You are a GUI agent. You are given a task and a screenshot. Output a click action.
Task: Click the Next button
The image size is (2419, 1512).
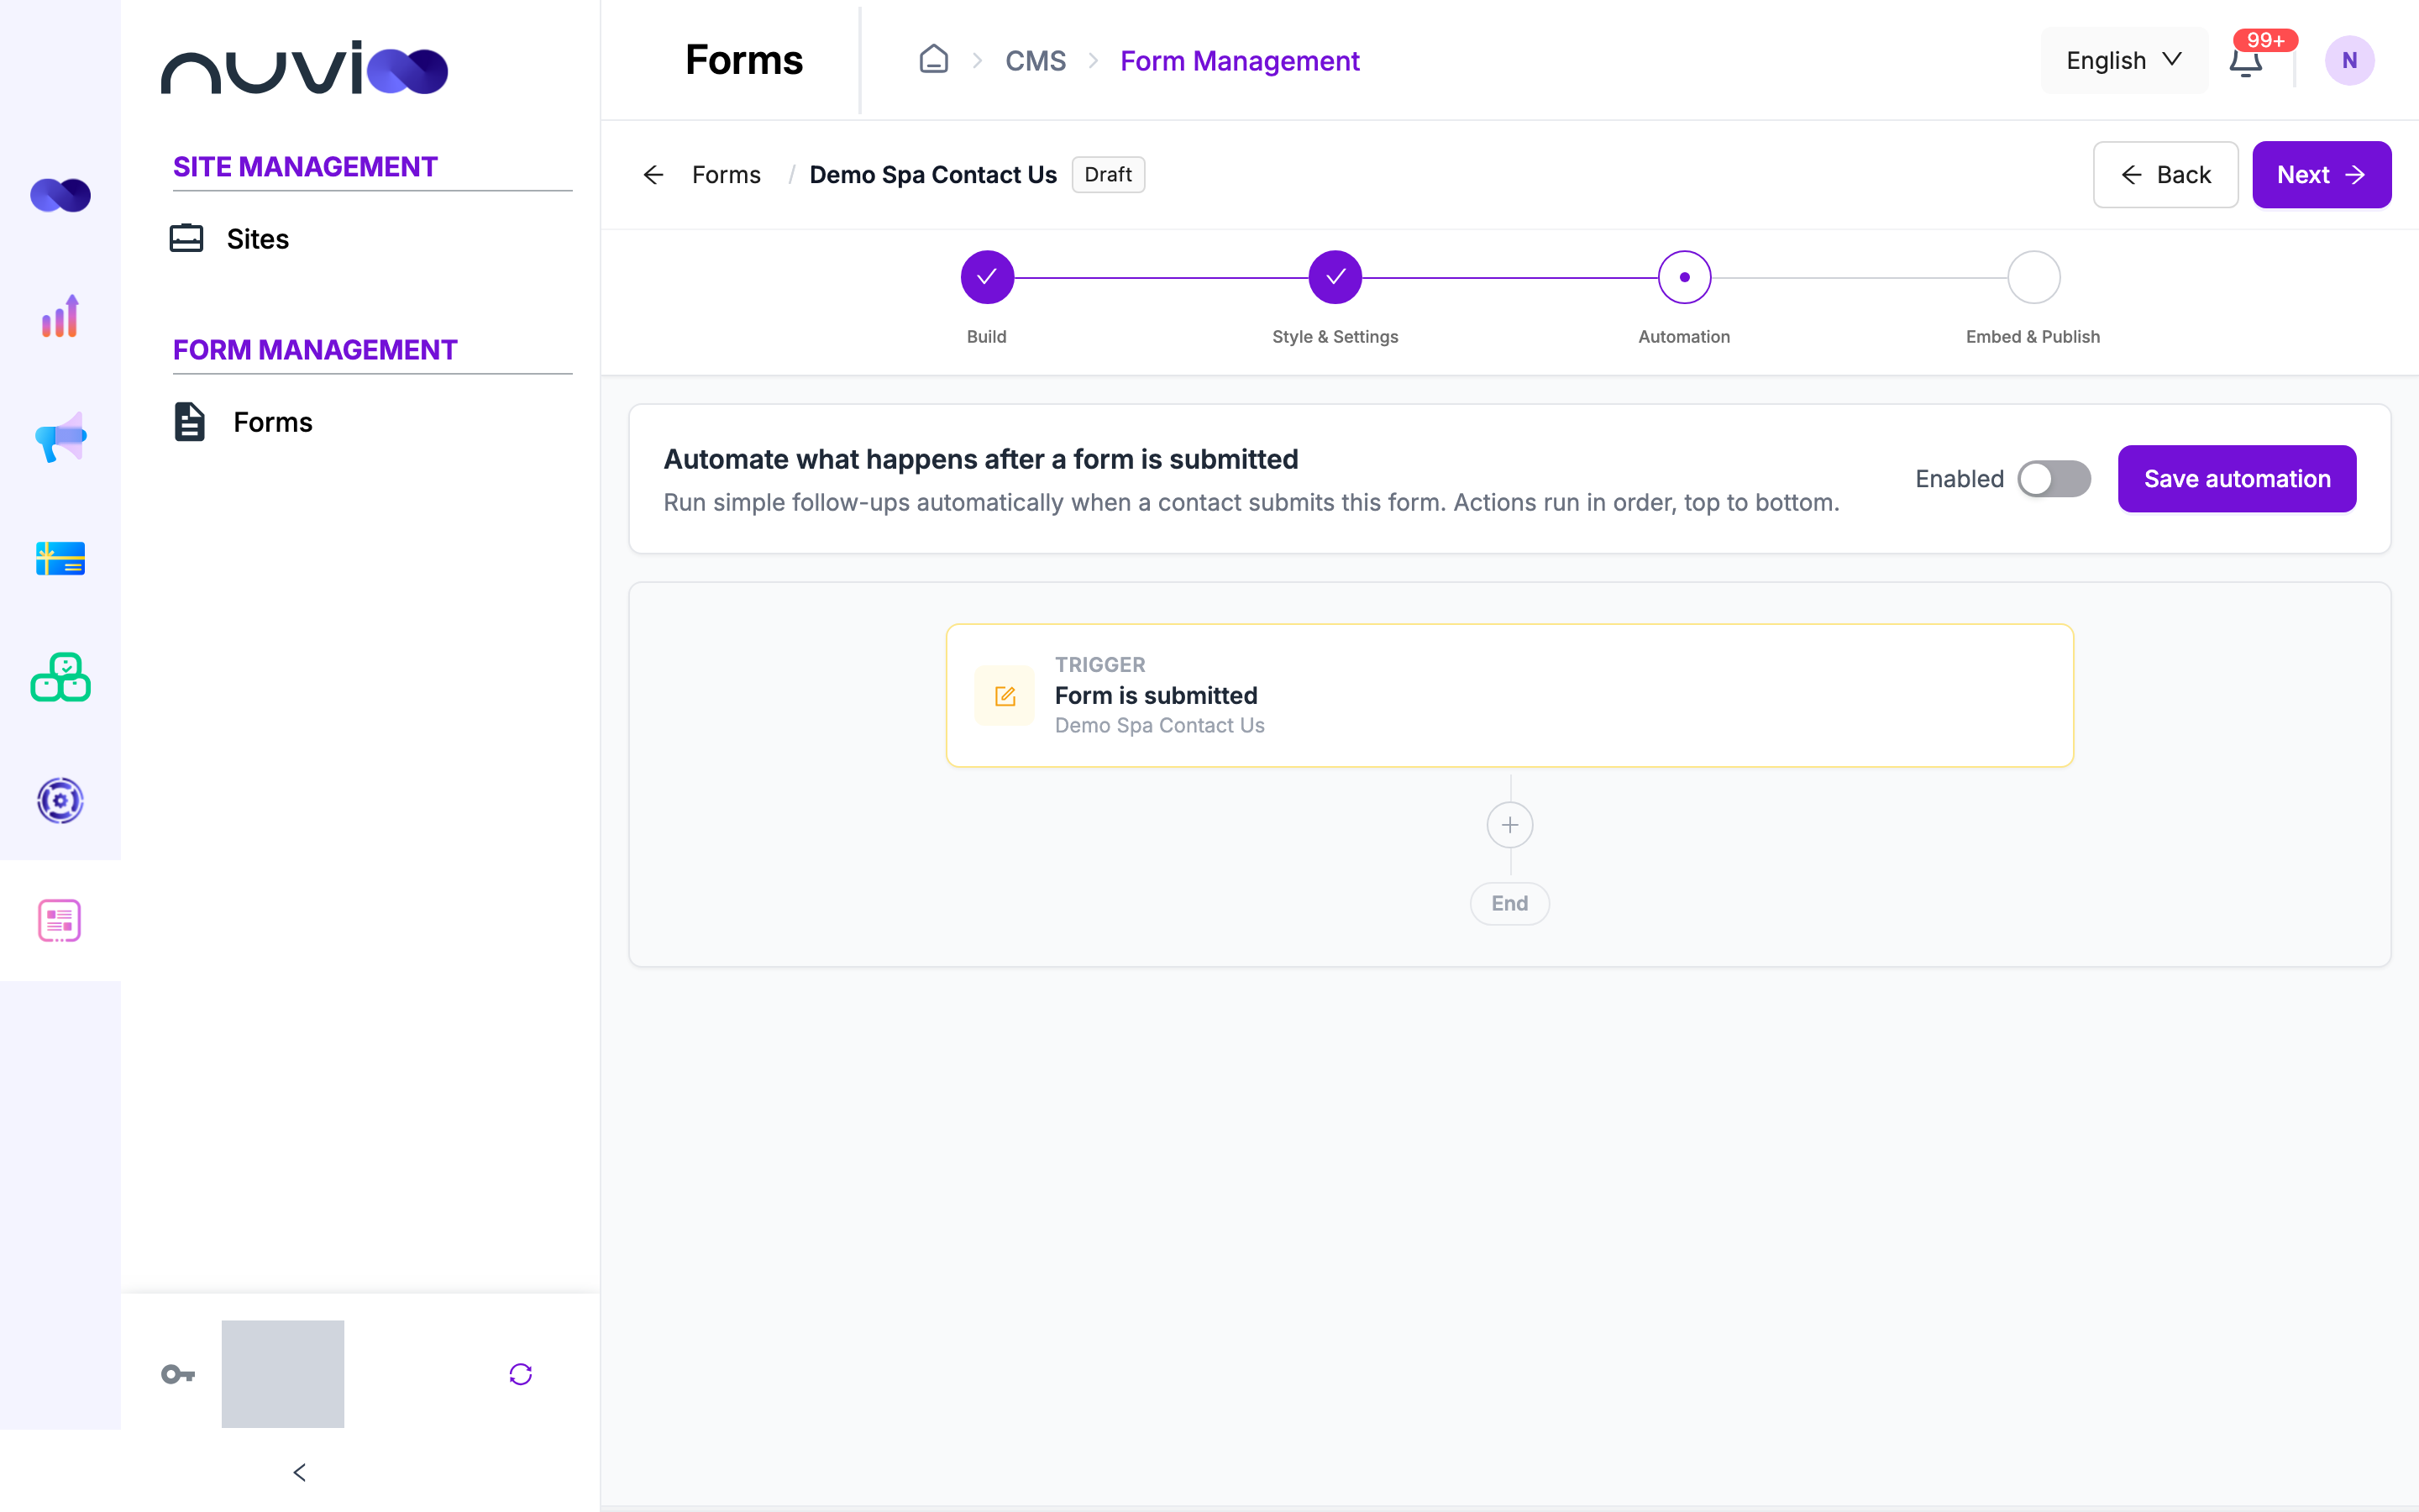coord(2321,175)
